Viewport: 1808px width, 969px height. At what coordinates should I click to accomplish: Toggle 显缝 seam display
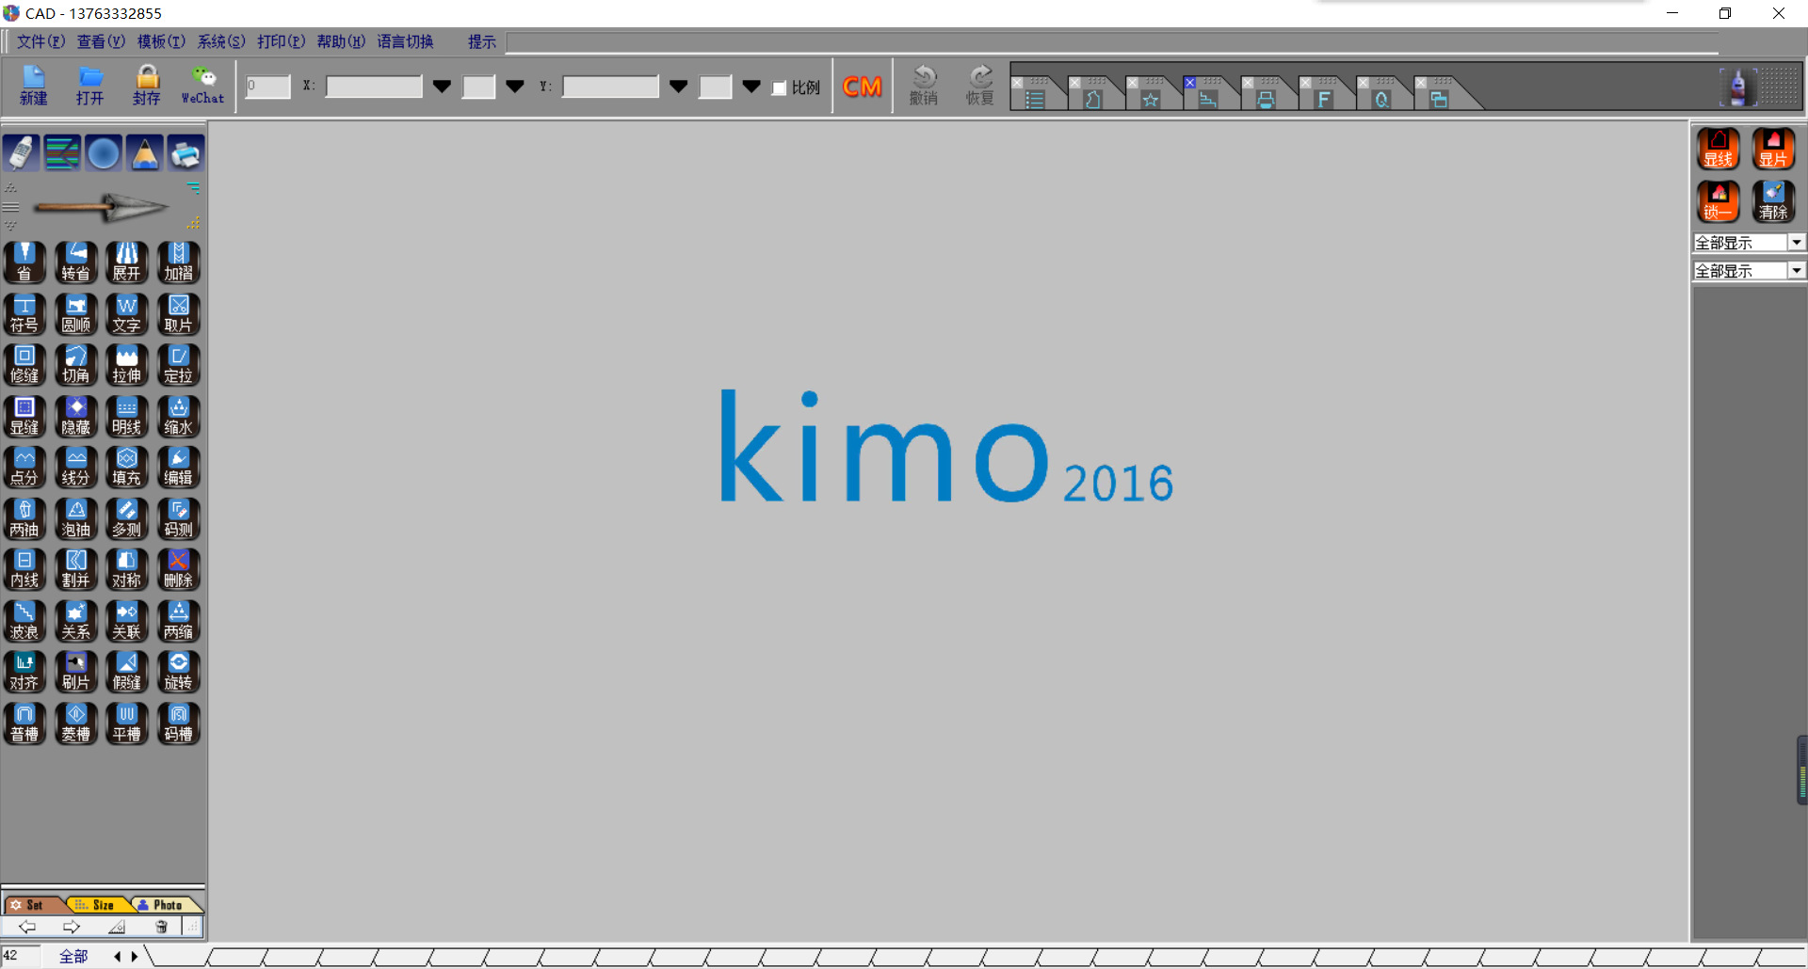click(24, 417)
